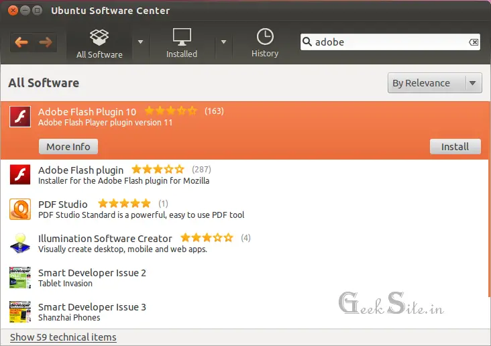Click the Adobe Flash Plugin 10 icon

pos(20,117)
